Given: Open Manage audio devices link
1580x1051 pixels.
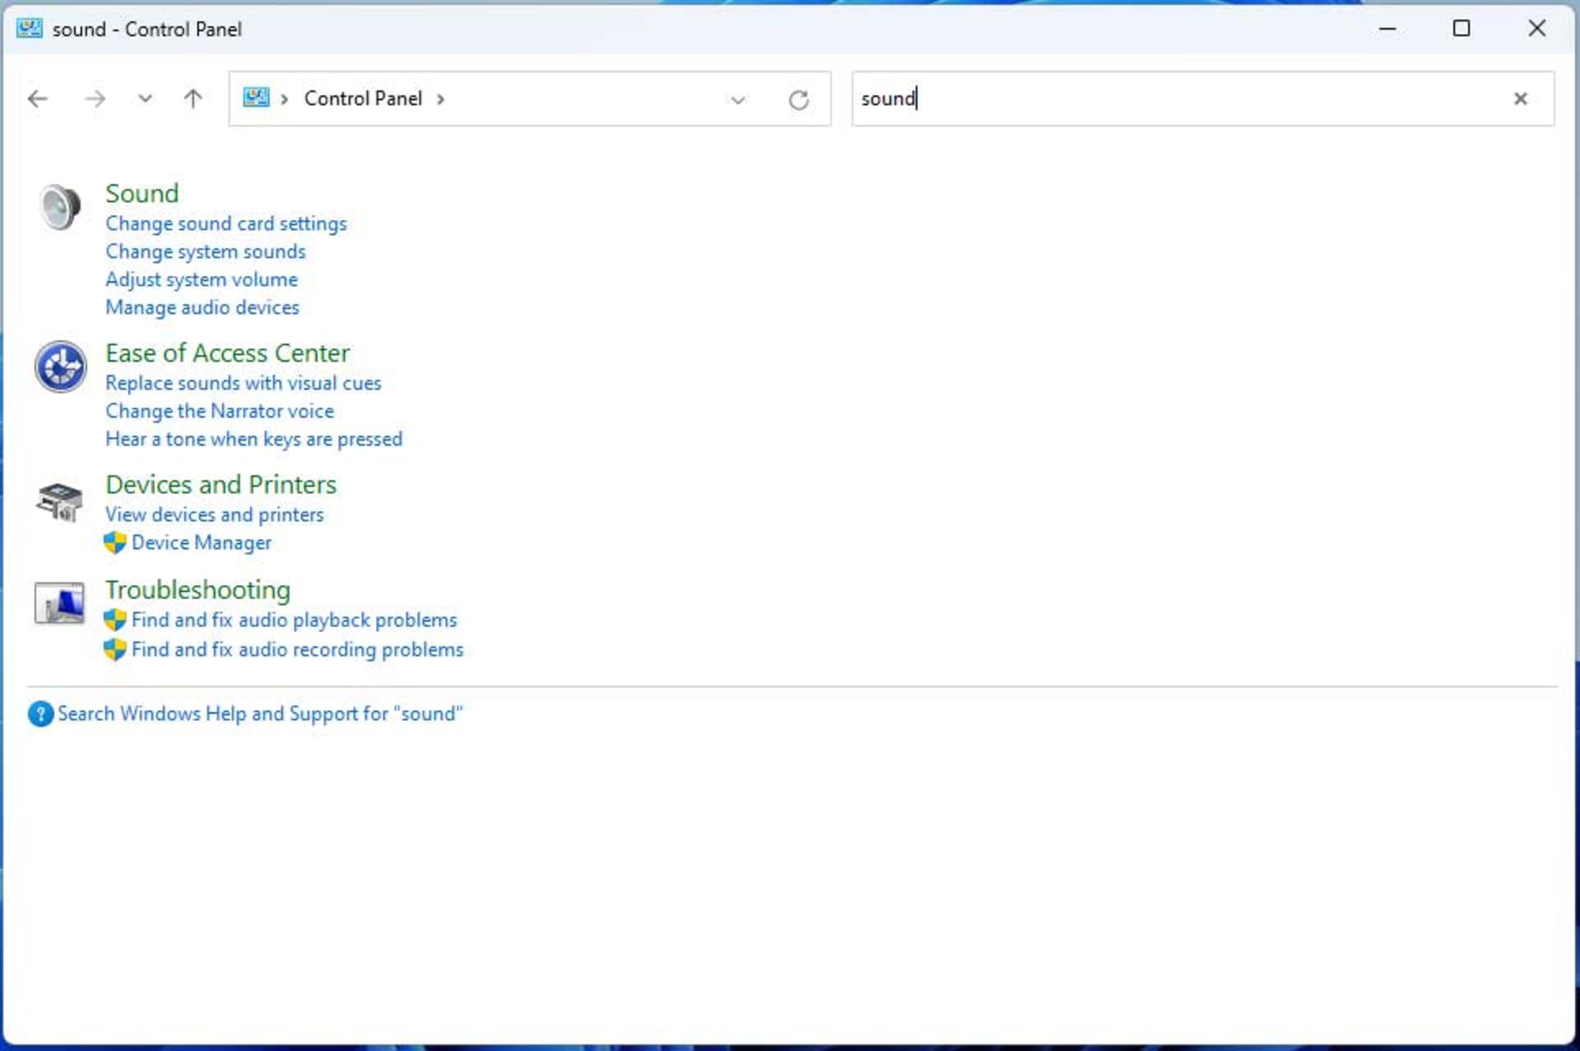Looking at the screenshot, I should coord(202,308).
